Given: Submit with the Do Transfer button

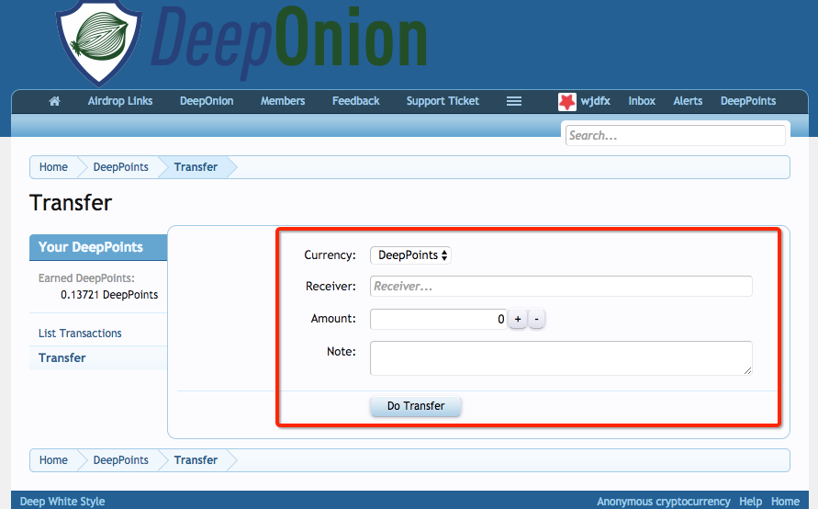Looking at the screenshot, I should click(416, 406).
